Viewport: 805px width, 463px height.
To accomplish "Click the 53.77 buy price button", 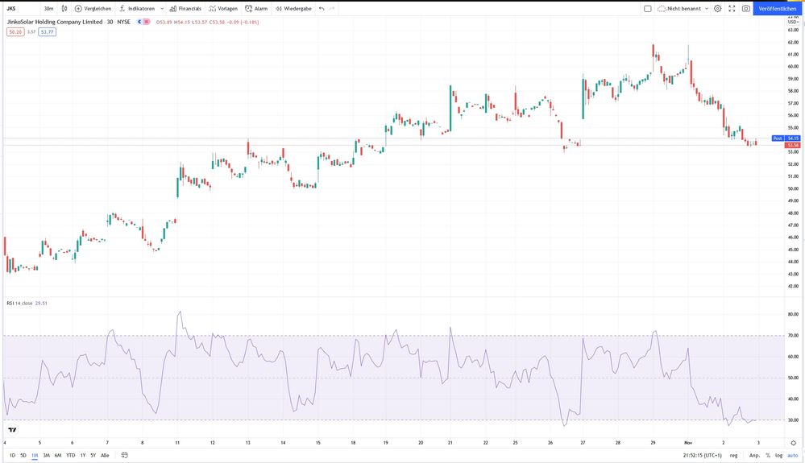I will (47, 31).
